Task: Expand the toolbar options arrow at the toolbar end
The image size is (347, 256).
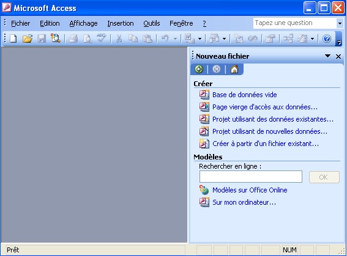Action: pos(339,39)
